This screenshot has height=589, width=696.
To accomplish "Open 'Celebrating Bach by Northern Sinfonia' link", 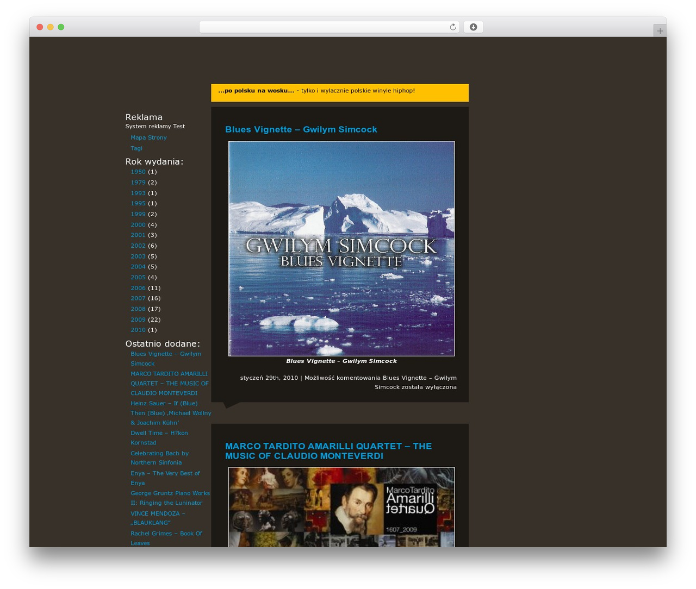I will [x=159, y=458].
